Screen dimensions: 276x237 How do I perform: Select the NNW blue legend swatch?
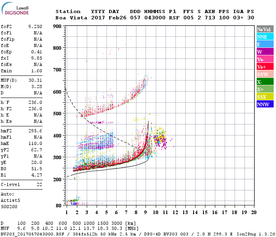265,104
